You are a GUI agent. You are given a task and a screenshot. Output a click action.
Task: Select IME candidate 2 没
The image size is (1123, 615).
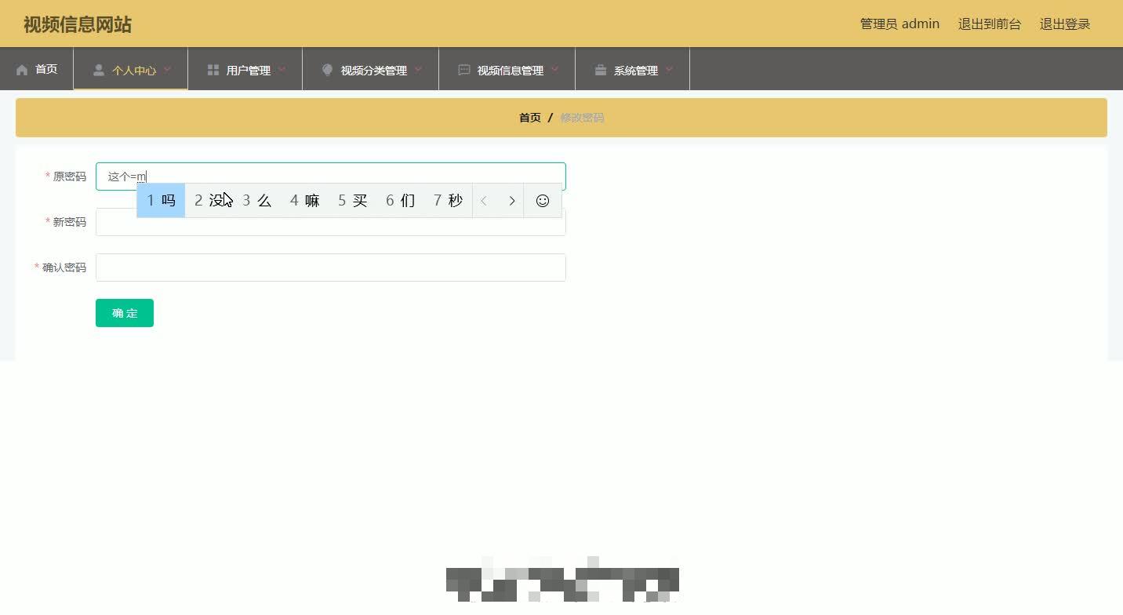coord(209,201)
